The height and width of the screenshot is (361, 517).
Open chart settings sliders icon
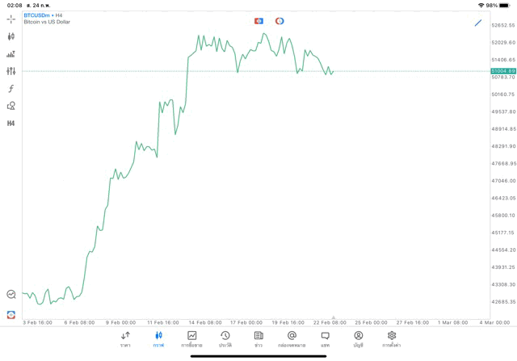[11, 71]
